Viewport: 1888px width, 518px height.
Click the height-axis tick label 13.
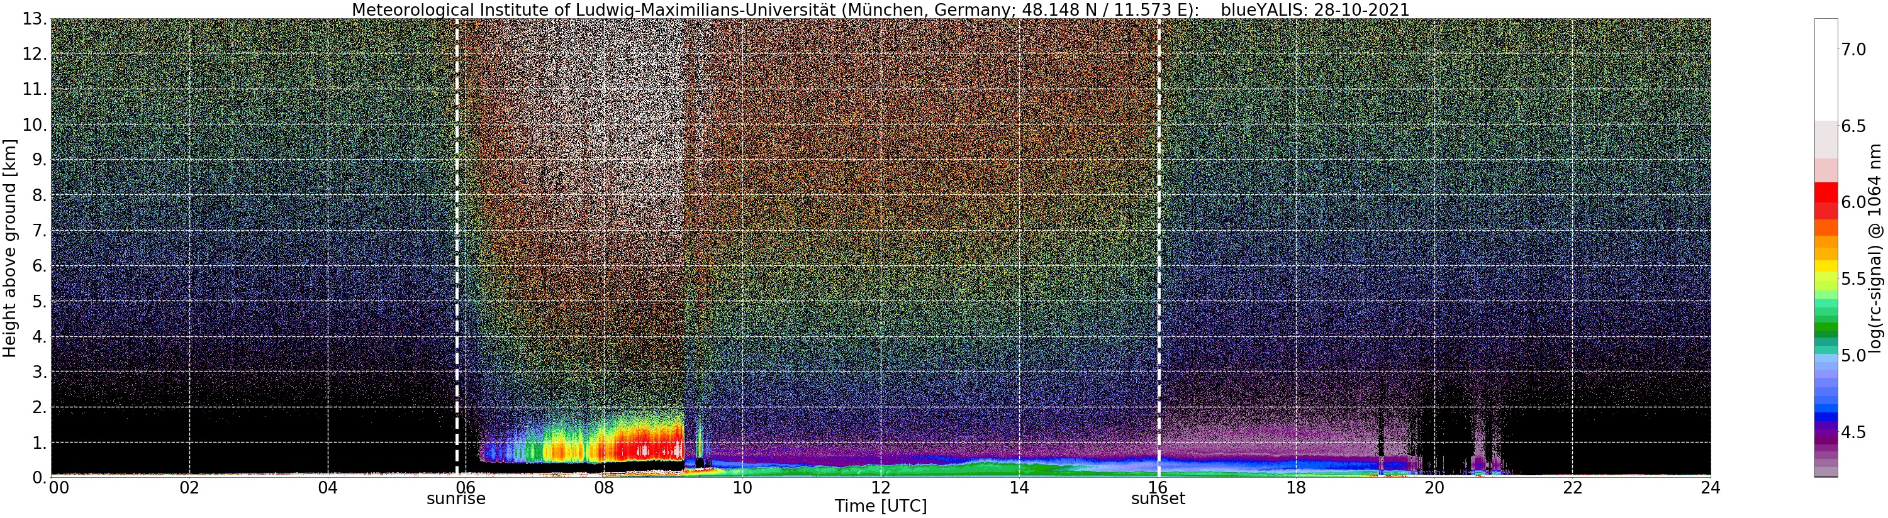pyautogui.click(x=35, y=19)
